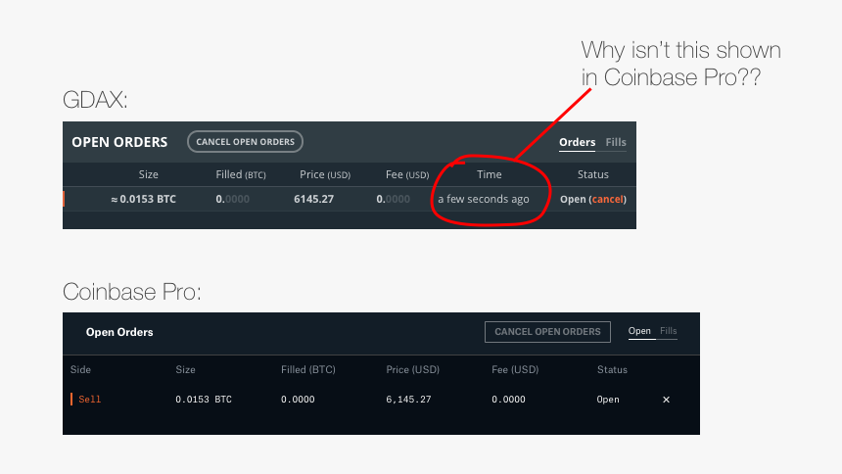Click GDAX Price (USD) column header

pos(325,174)
